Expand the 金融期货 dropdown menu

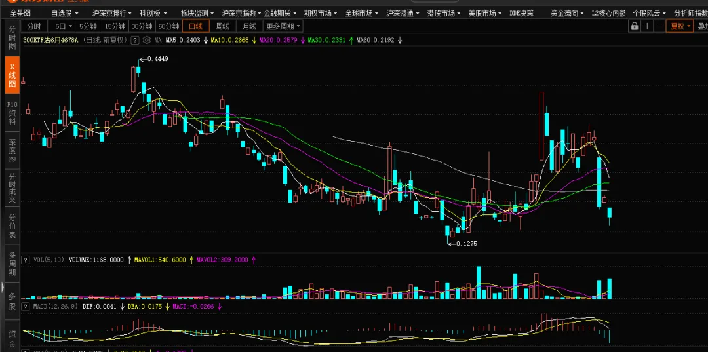point(281,14)
